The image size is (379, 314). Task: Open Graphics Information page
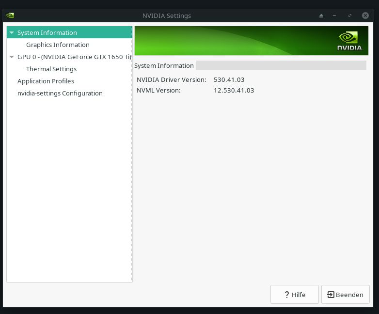(58, 45)
